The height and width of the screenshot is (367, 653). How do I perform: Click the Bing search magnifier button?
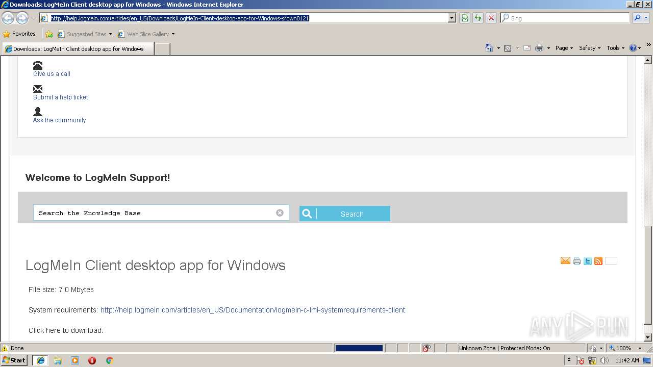637,18
